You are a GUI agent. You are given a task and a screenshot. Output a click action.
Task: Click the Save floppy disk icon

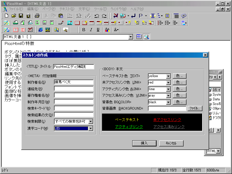click(21, 16)
